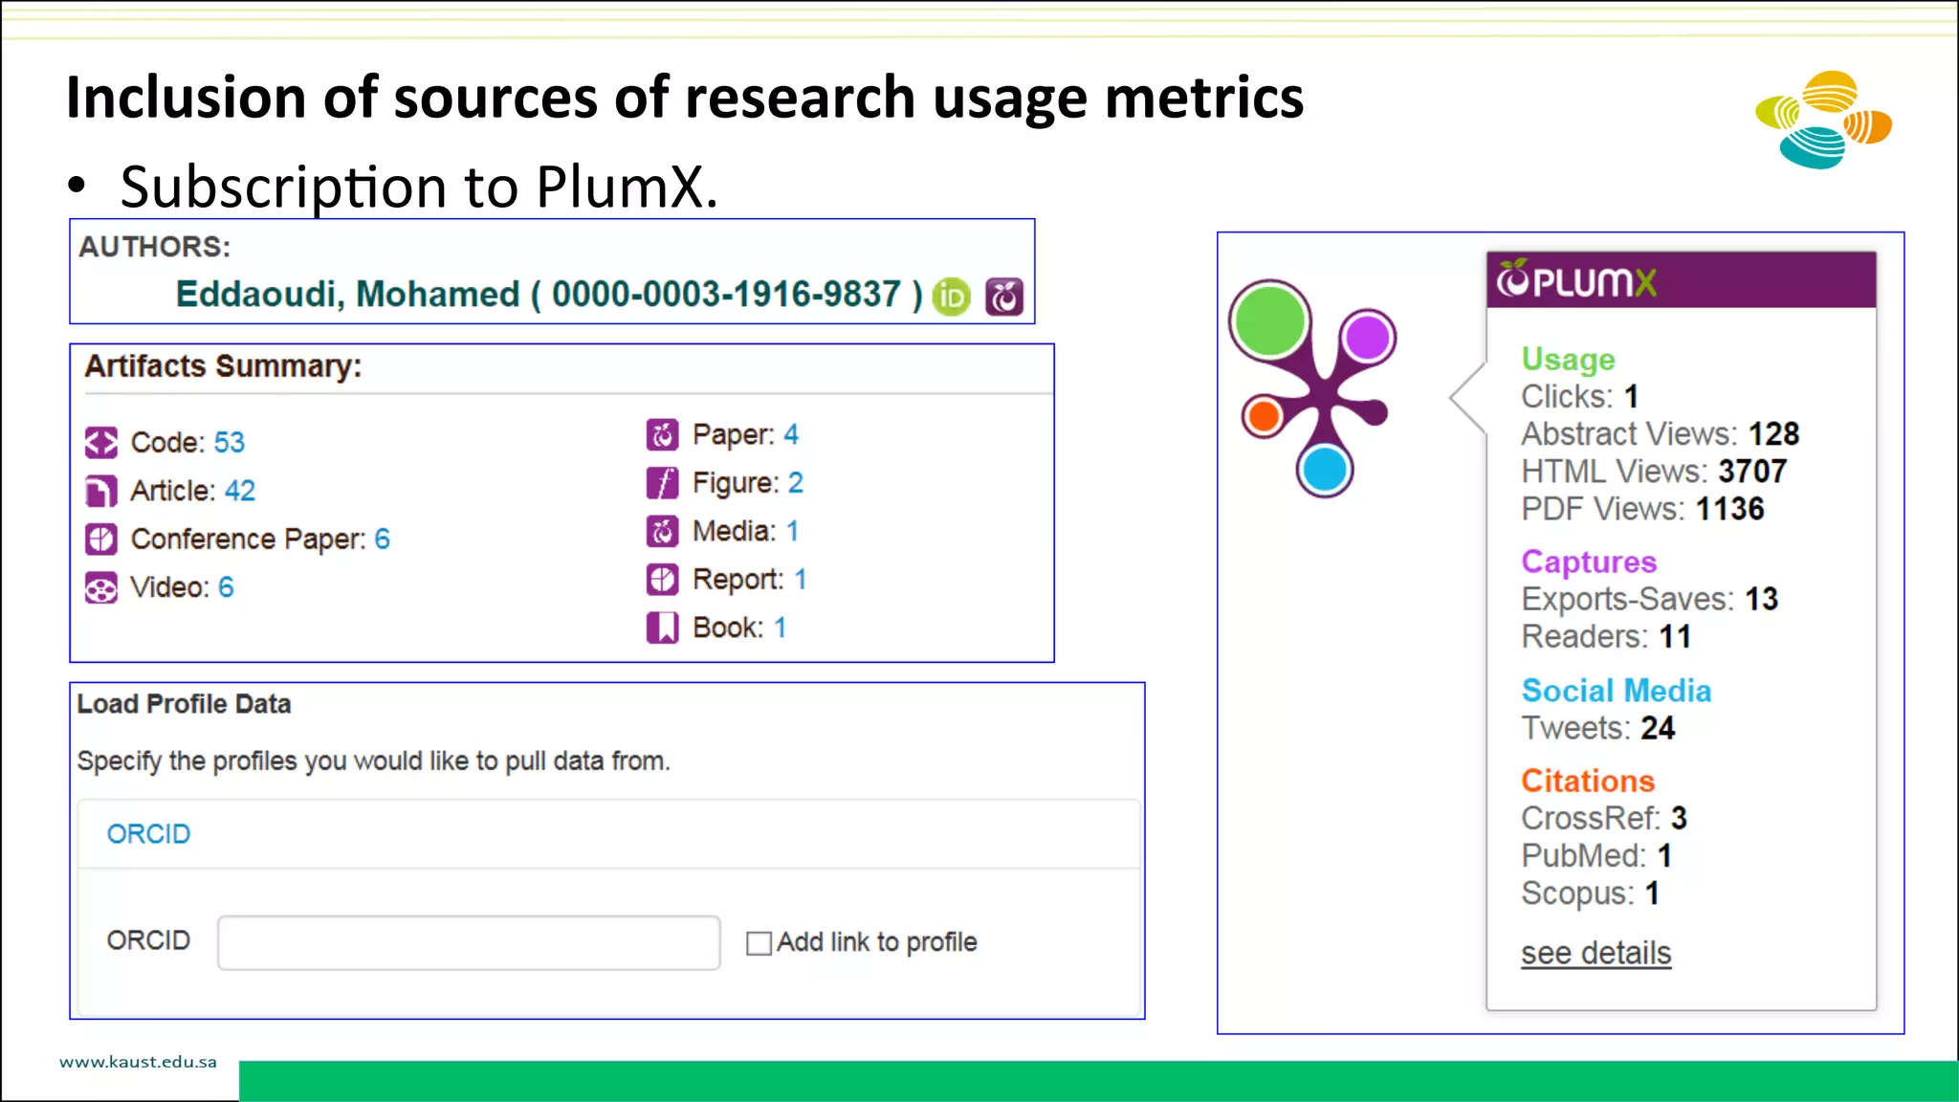Click the green Usage circle of Plum Print
1959x1102 pixels.
[x=1270, y=320]
